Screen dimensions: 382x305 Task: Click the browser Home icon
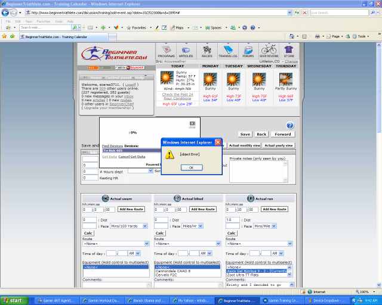click(292, 36)
